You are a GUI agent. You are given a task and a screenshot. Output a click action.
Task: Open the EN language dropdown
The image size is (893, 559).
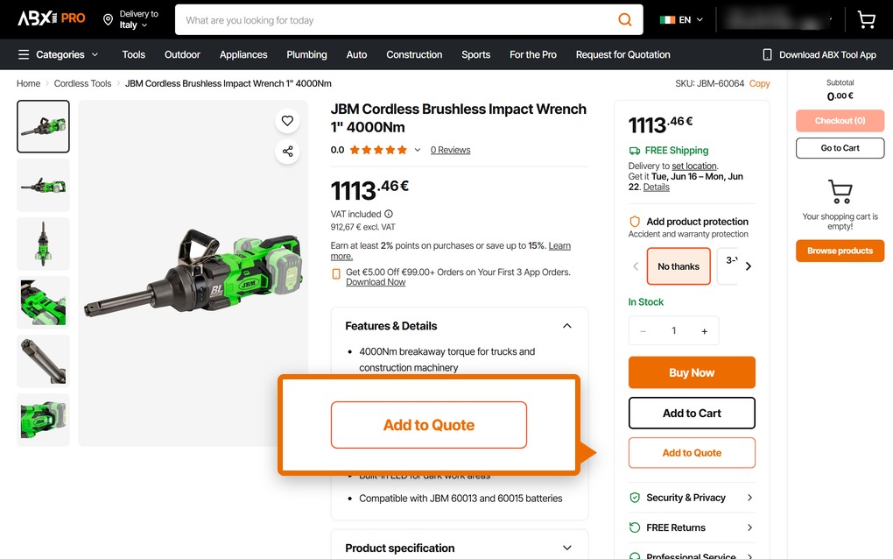pos(681,20)
